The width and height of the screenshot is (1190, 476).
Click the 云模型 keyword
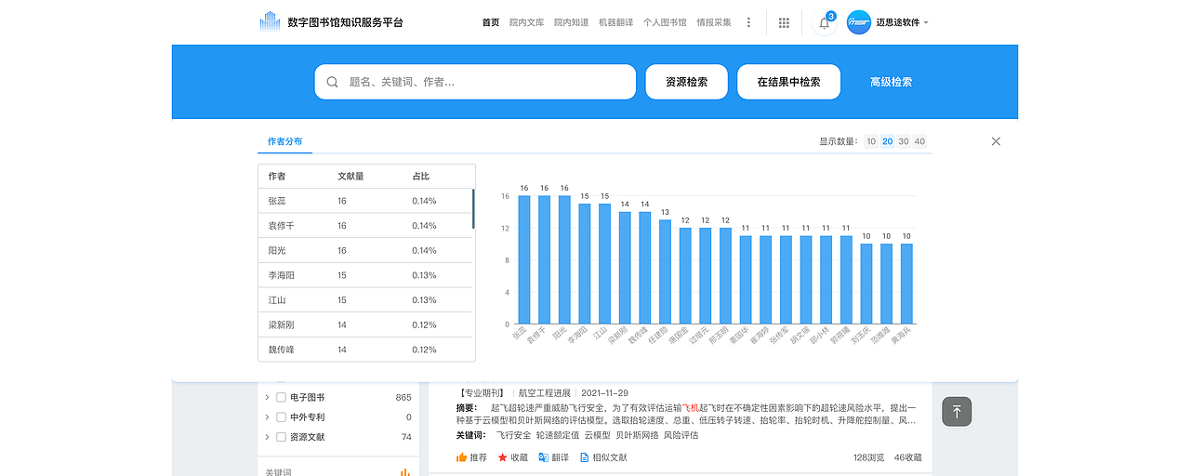click(x=598, y=435)
